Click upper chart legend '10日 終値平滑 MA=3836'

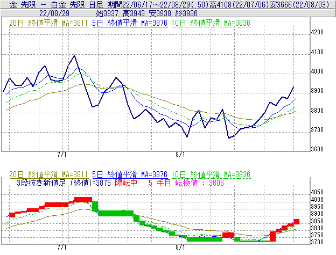click(x=211, y=23)
